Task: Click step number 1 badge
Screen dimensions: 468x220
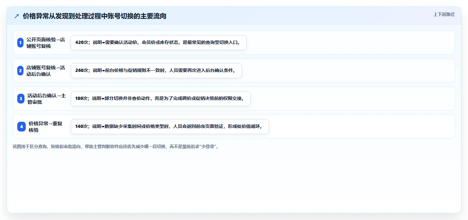Action: pyautogui.click(x=21, y=43)
